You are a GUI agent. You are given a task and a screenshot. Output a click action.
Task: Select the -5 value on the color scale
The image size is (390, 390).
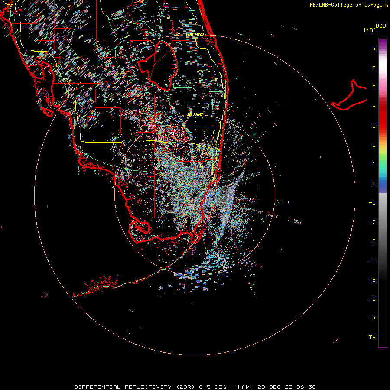tap(372, 280)
